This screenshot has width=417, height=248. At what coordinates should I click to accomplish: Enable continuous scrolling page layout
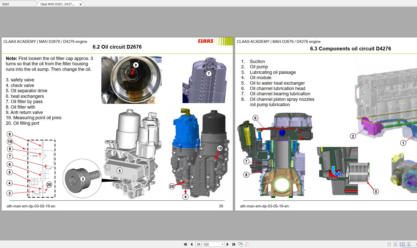click(395, 244)
